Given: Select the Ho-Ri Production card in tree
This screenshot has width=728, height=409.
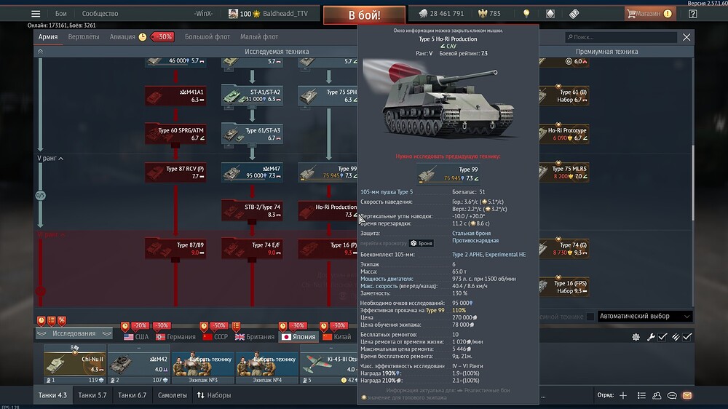Looking at the screenshot, I should pyautogui.click(x=328, y=211).
